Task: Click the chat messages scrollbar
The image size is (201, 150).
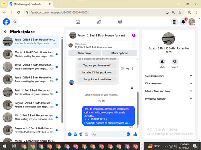Action: [137, 109]
